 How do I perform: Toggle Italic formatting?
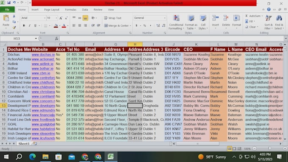tap(29, 25)
